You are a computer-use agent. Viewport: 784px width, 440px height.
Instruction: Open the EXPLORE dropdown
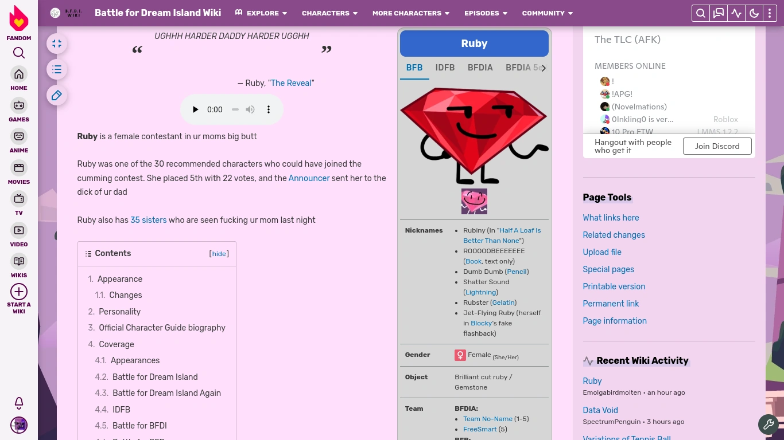tap(262, 13)
